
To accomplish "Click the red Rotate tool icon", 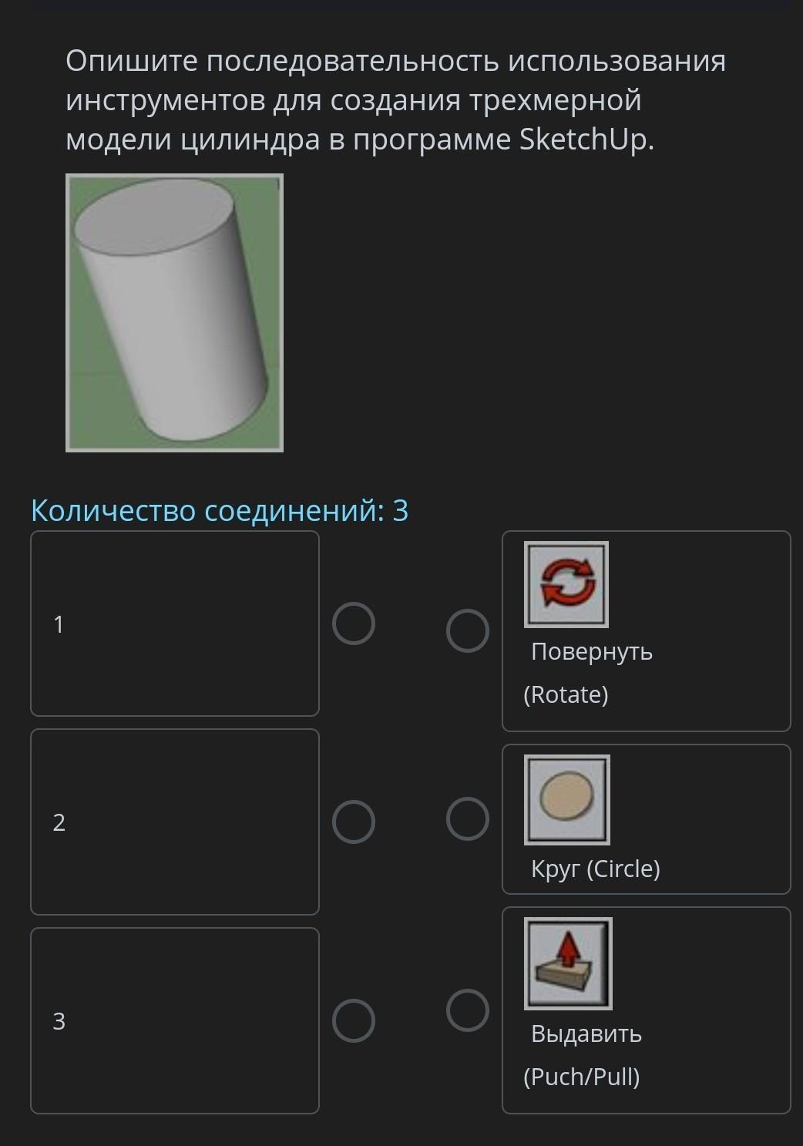I will click(566, 584).
